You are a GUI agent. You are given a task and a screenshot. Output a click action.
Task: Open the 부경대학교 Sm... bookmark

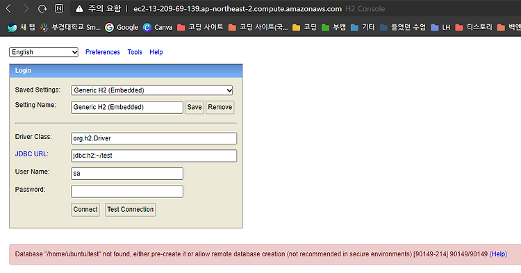coord(70,27)
